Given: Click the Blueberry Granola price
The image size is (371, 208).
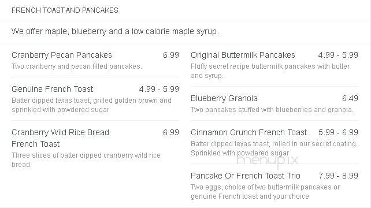Looking at the screenshot, I should click(x=350, y=98).
